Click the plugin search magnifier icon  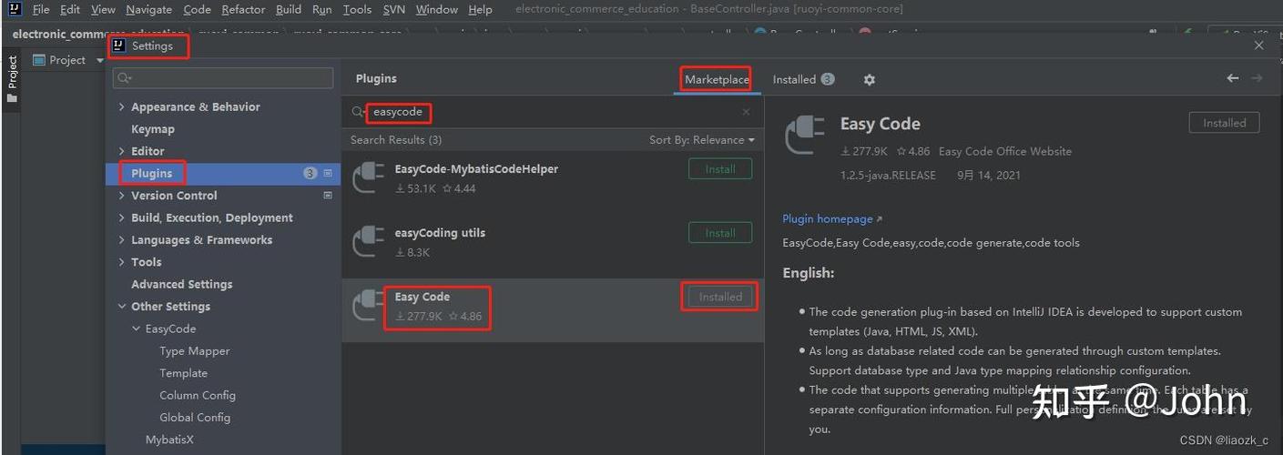358,112
